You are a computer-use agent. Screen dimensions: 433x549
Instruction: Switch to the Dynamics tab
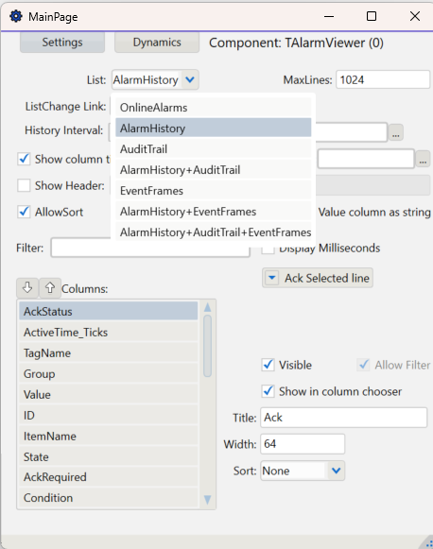point(157,43)
